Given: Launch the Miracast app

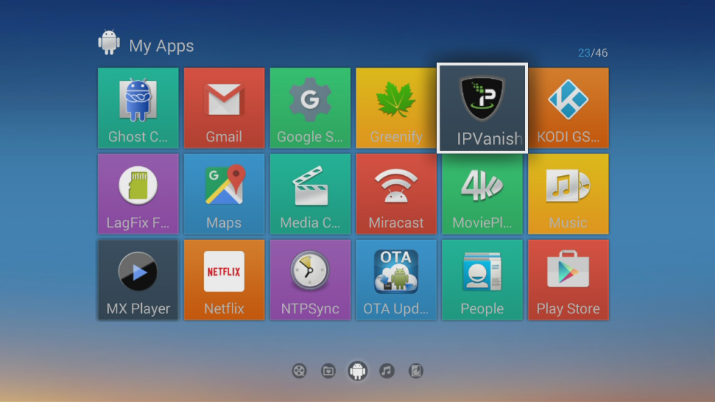Looking at the screenshot, I should click(396, 194).
